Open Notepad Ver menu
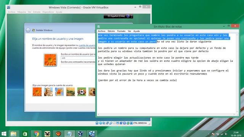Image resolution: width=244 pixels, height=137 pixels. pos(129,31)
